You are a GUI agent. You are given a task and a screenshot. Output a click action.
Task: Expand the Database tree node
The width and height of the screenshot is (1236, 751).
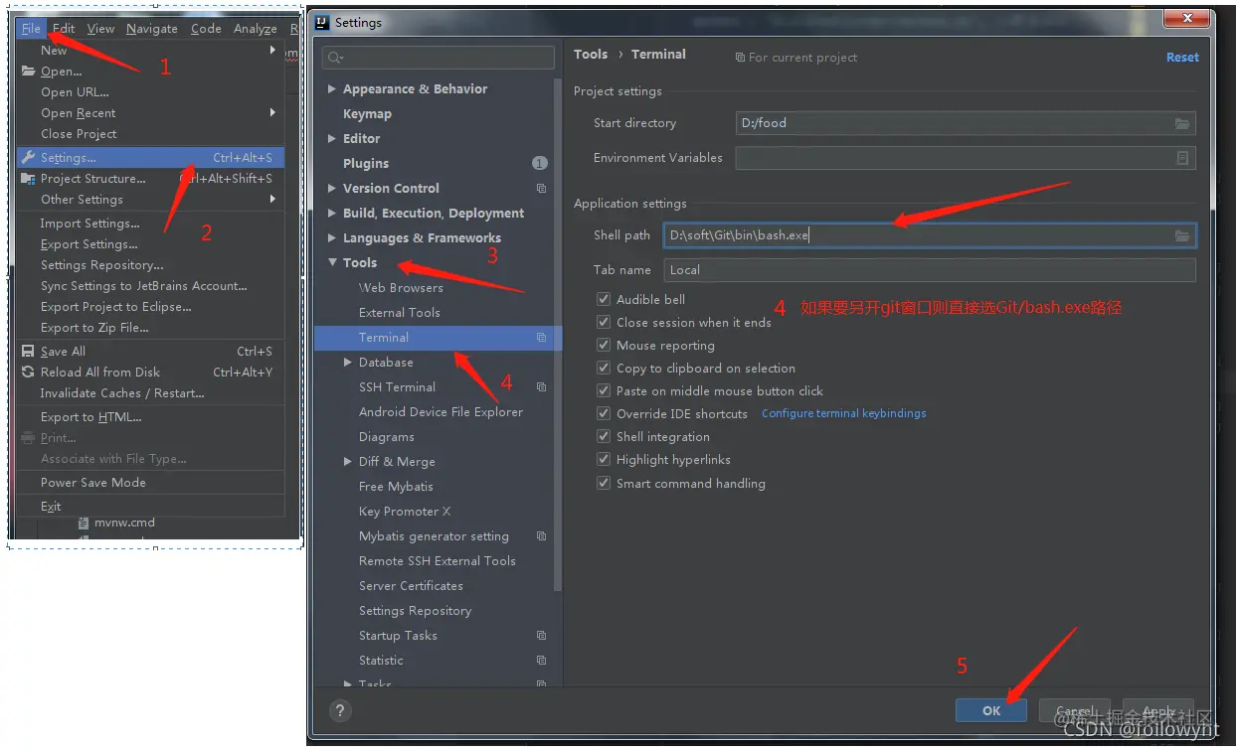348,363
